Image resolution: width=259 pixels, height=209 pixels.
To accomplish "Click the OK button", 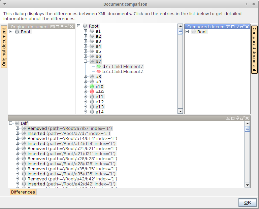I will click(x=248, y=202).
